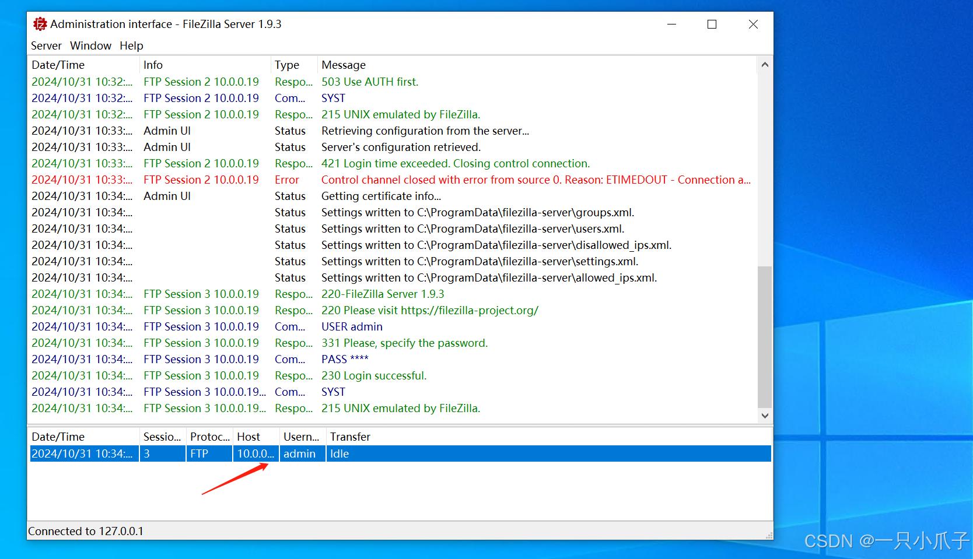Click the Host column header in sessions list
The height and width of the screenshot is (559, 973).
[256, 437]
